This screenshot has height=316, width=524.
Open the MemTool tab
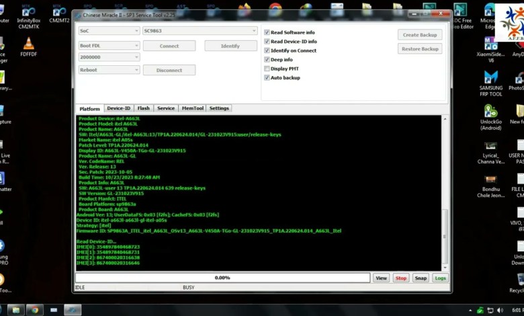pyautogui.click(x=192, y=108)
